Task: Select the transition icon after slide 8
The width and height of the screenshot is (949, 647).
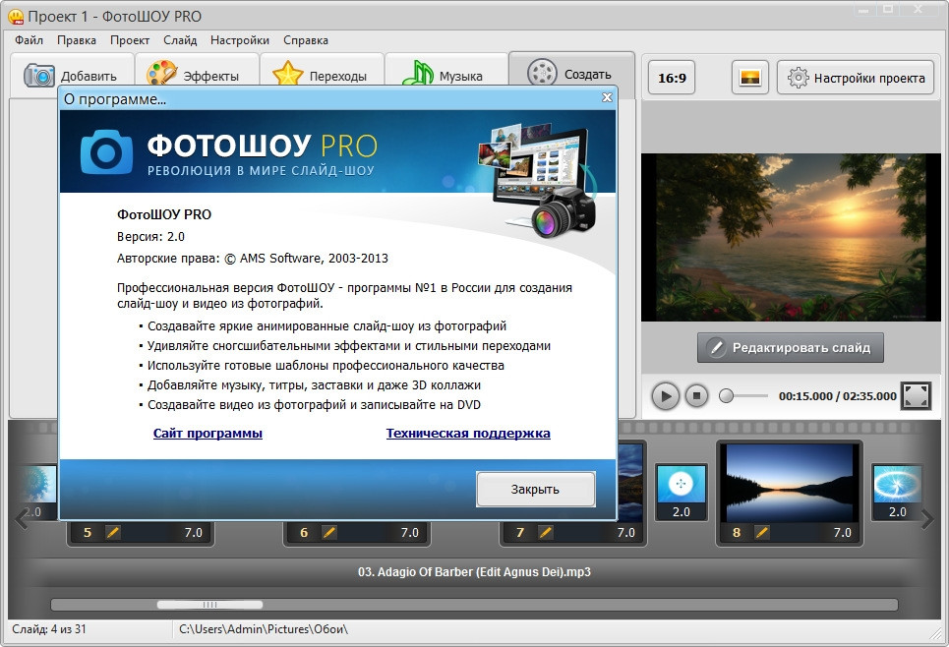Action: click(x=897, y=484)
